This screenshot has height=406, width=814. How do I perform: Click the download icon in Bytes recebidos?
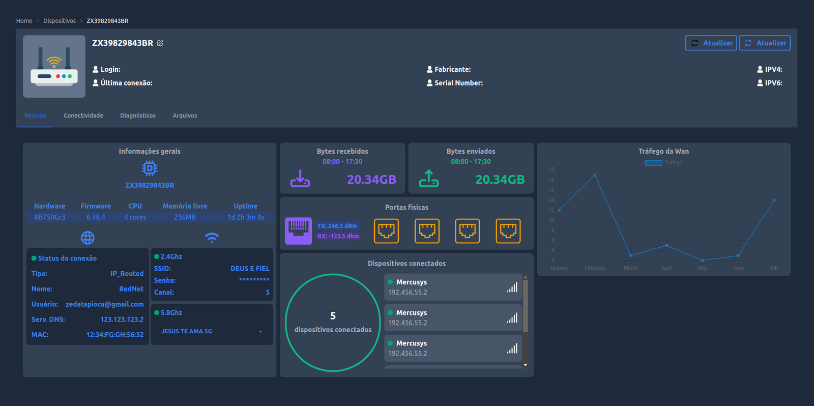click(300, 179)
